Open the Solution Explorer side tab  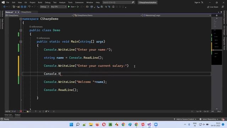[x=224, y=17]
